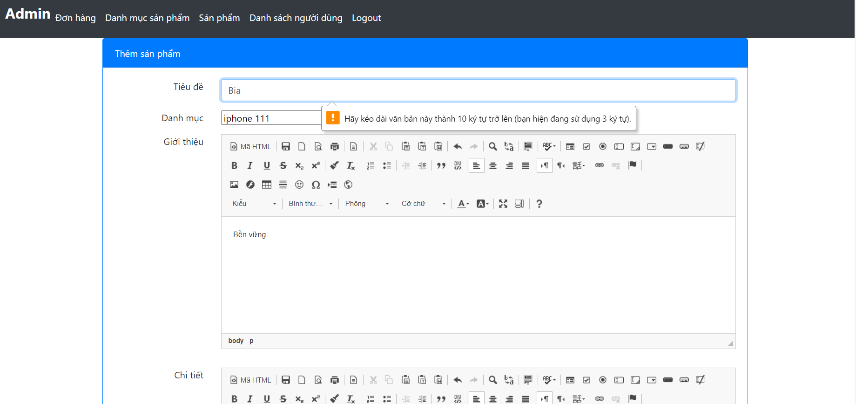Screen dimensions: 856x404
Task: Open the Cỡ chữ size dropdown
Action: pos(424,204)
